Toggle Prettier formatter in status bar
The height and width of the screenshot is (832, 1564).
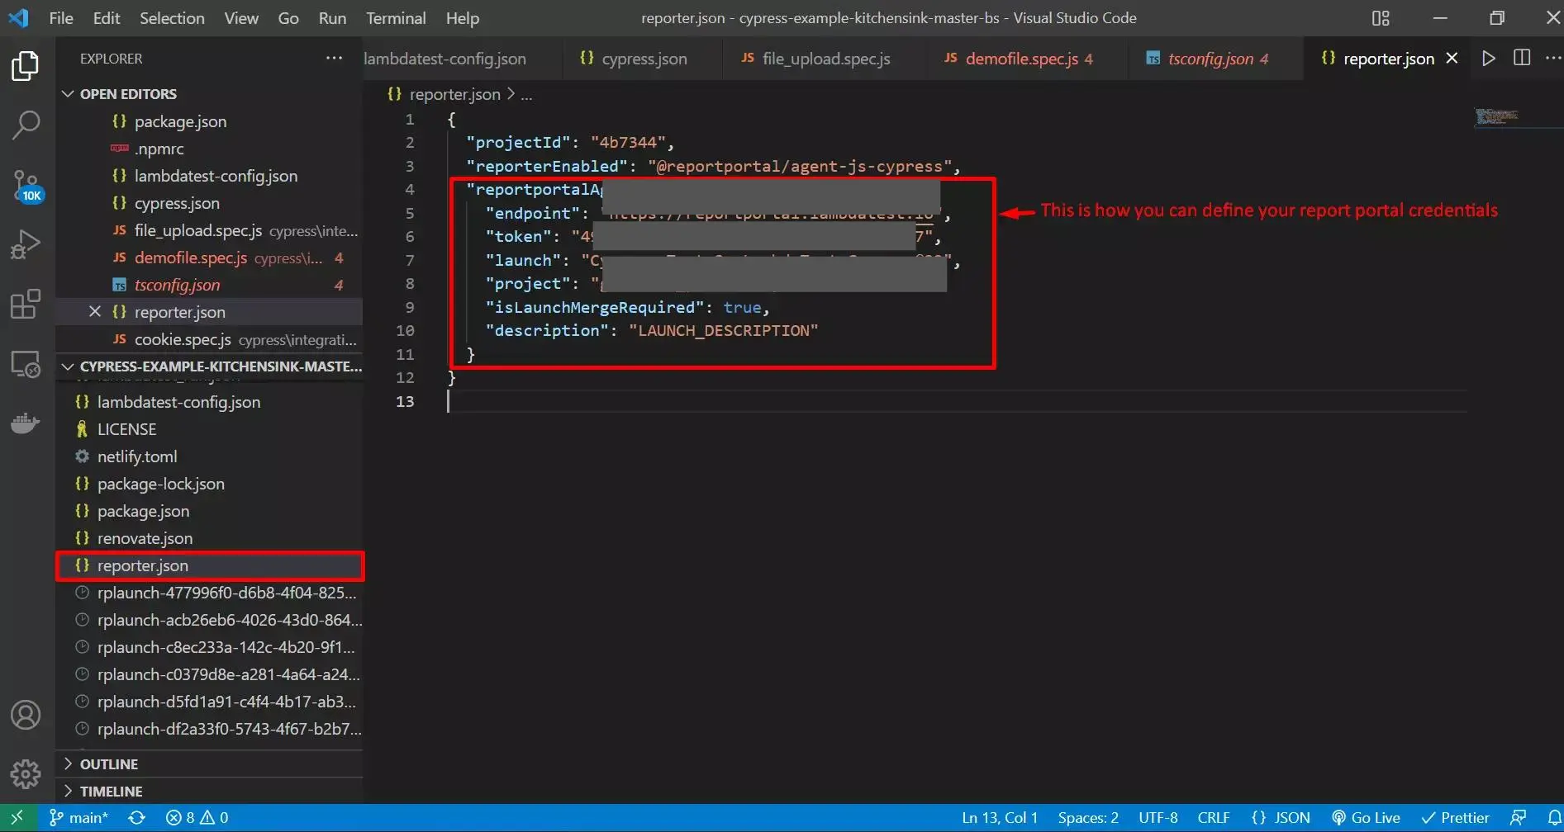[x=1455, y=818]
